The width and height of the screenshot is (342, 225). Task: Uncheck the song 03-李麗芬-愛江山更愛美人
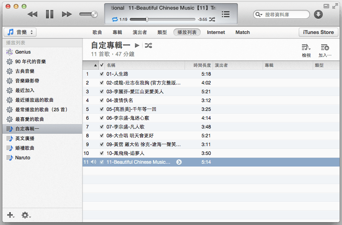(102, 92)
